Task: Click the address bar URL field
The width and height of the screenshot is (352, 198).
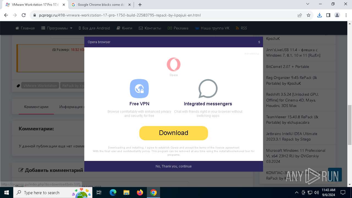Action: pyautogui.click(x=165, y=15)
